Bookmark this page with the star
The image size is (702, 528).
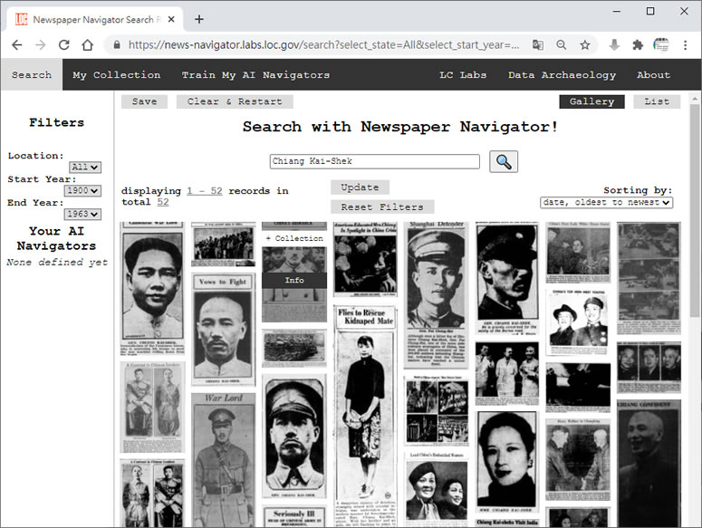tap(585, 44)
